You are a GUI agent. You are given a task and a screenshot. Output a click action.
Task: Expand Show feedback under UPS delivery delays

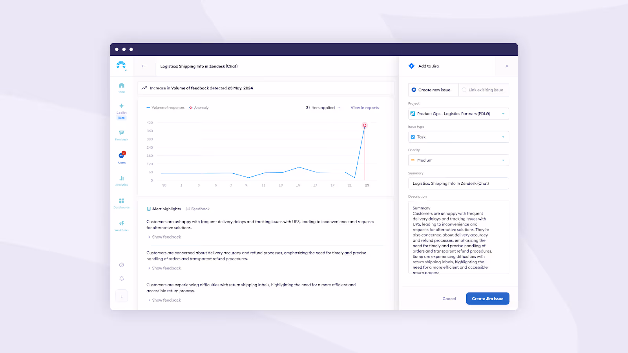[x=164, y=237]
